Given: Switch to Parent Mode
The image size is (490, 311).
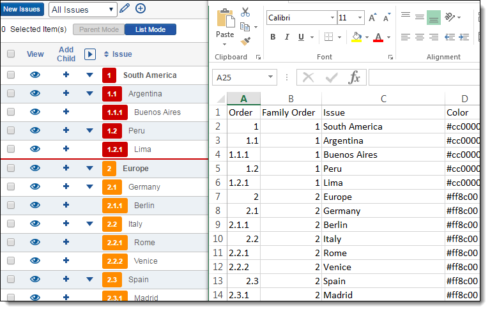Looking at the screenshot, I should (98, 29).
